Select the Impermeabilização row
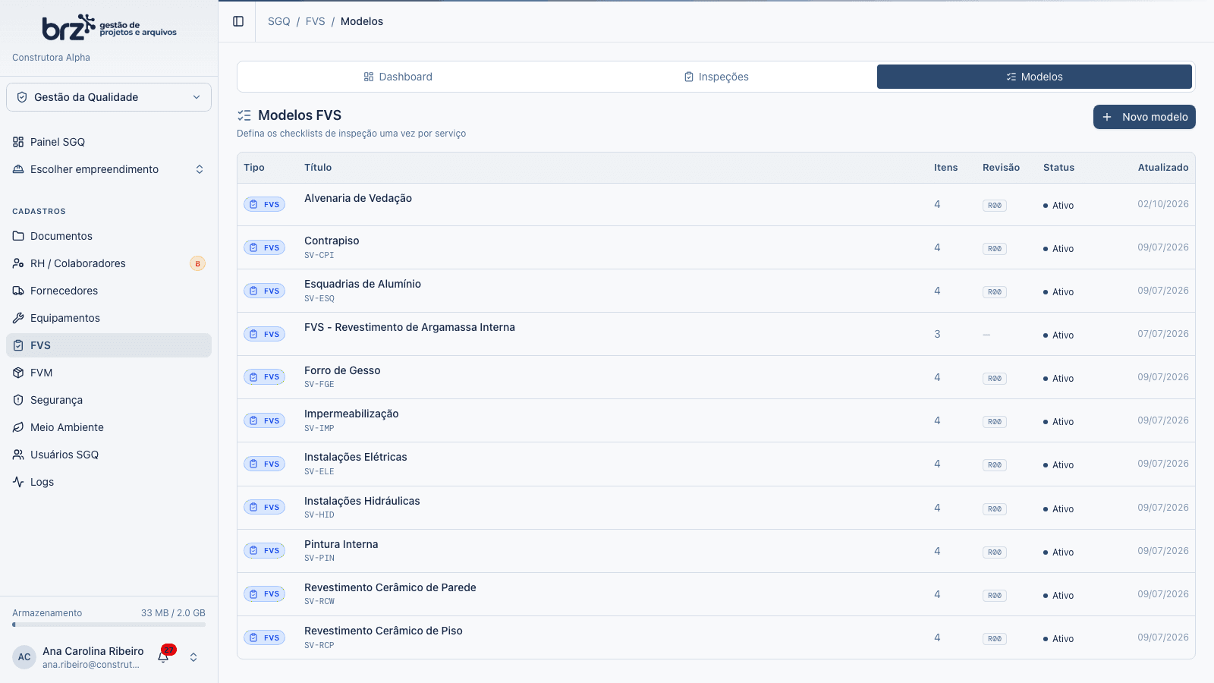This screenshot has height=683, width=1214. point(716,420)
